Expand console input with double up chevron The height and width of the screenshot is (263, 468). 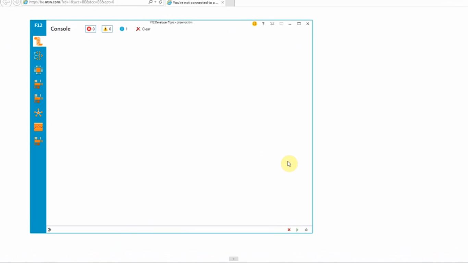306,230
